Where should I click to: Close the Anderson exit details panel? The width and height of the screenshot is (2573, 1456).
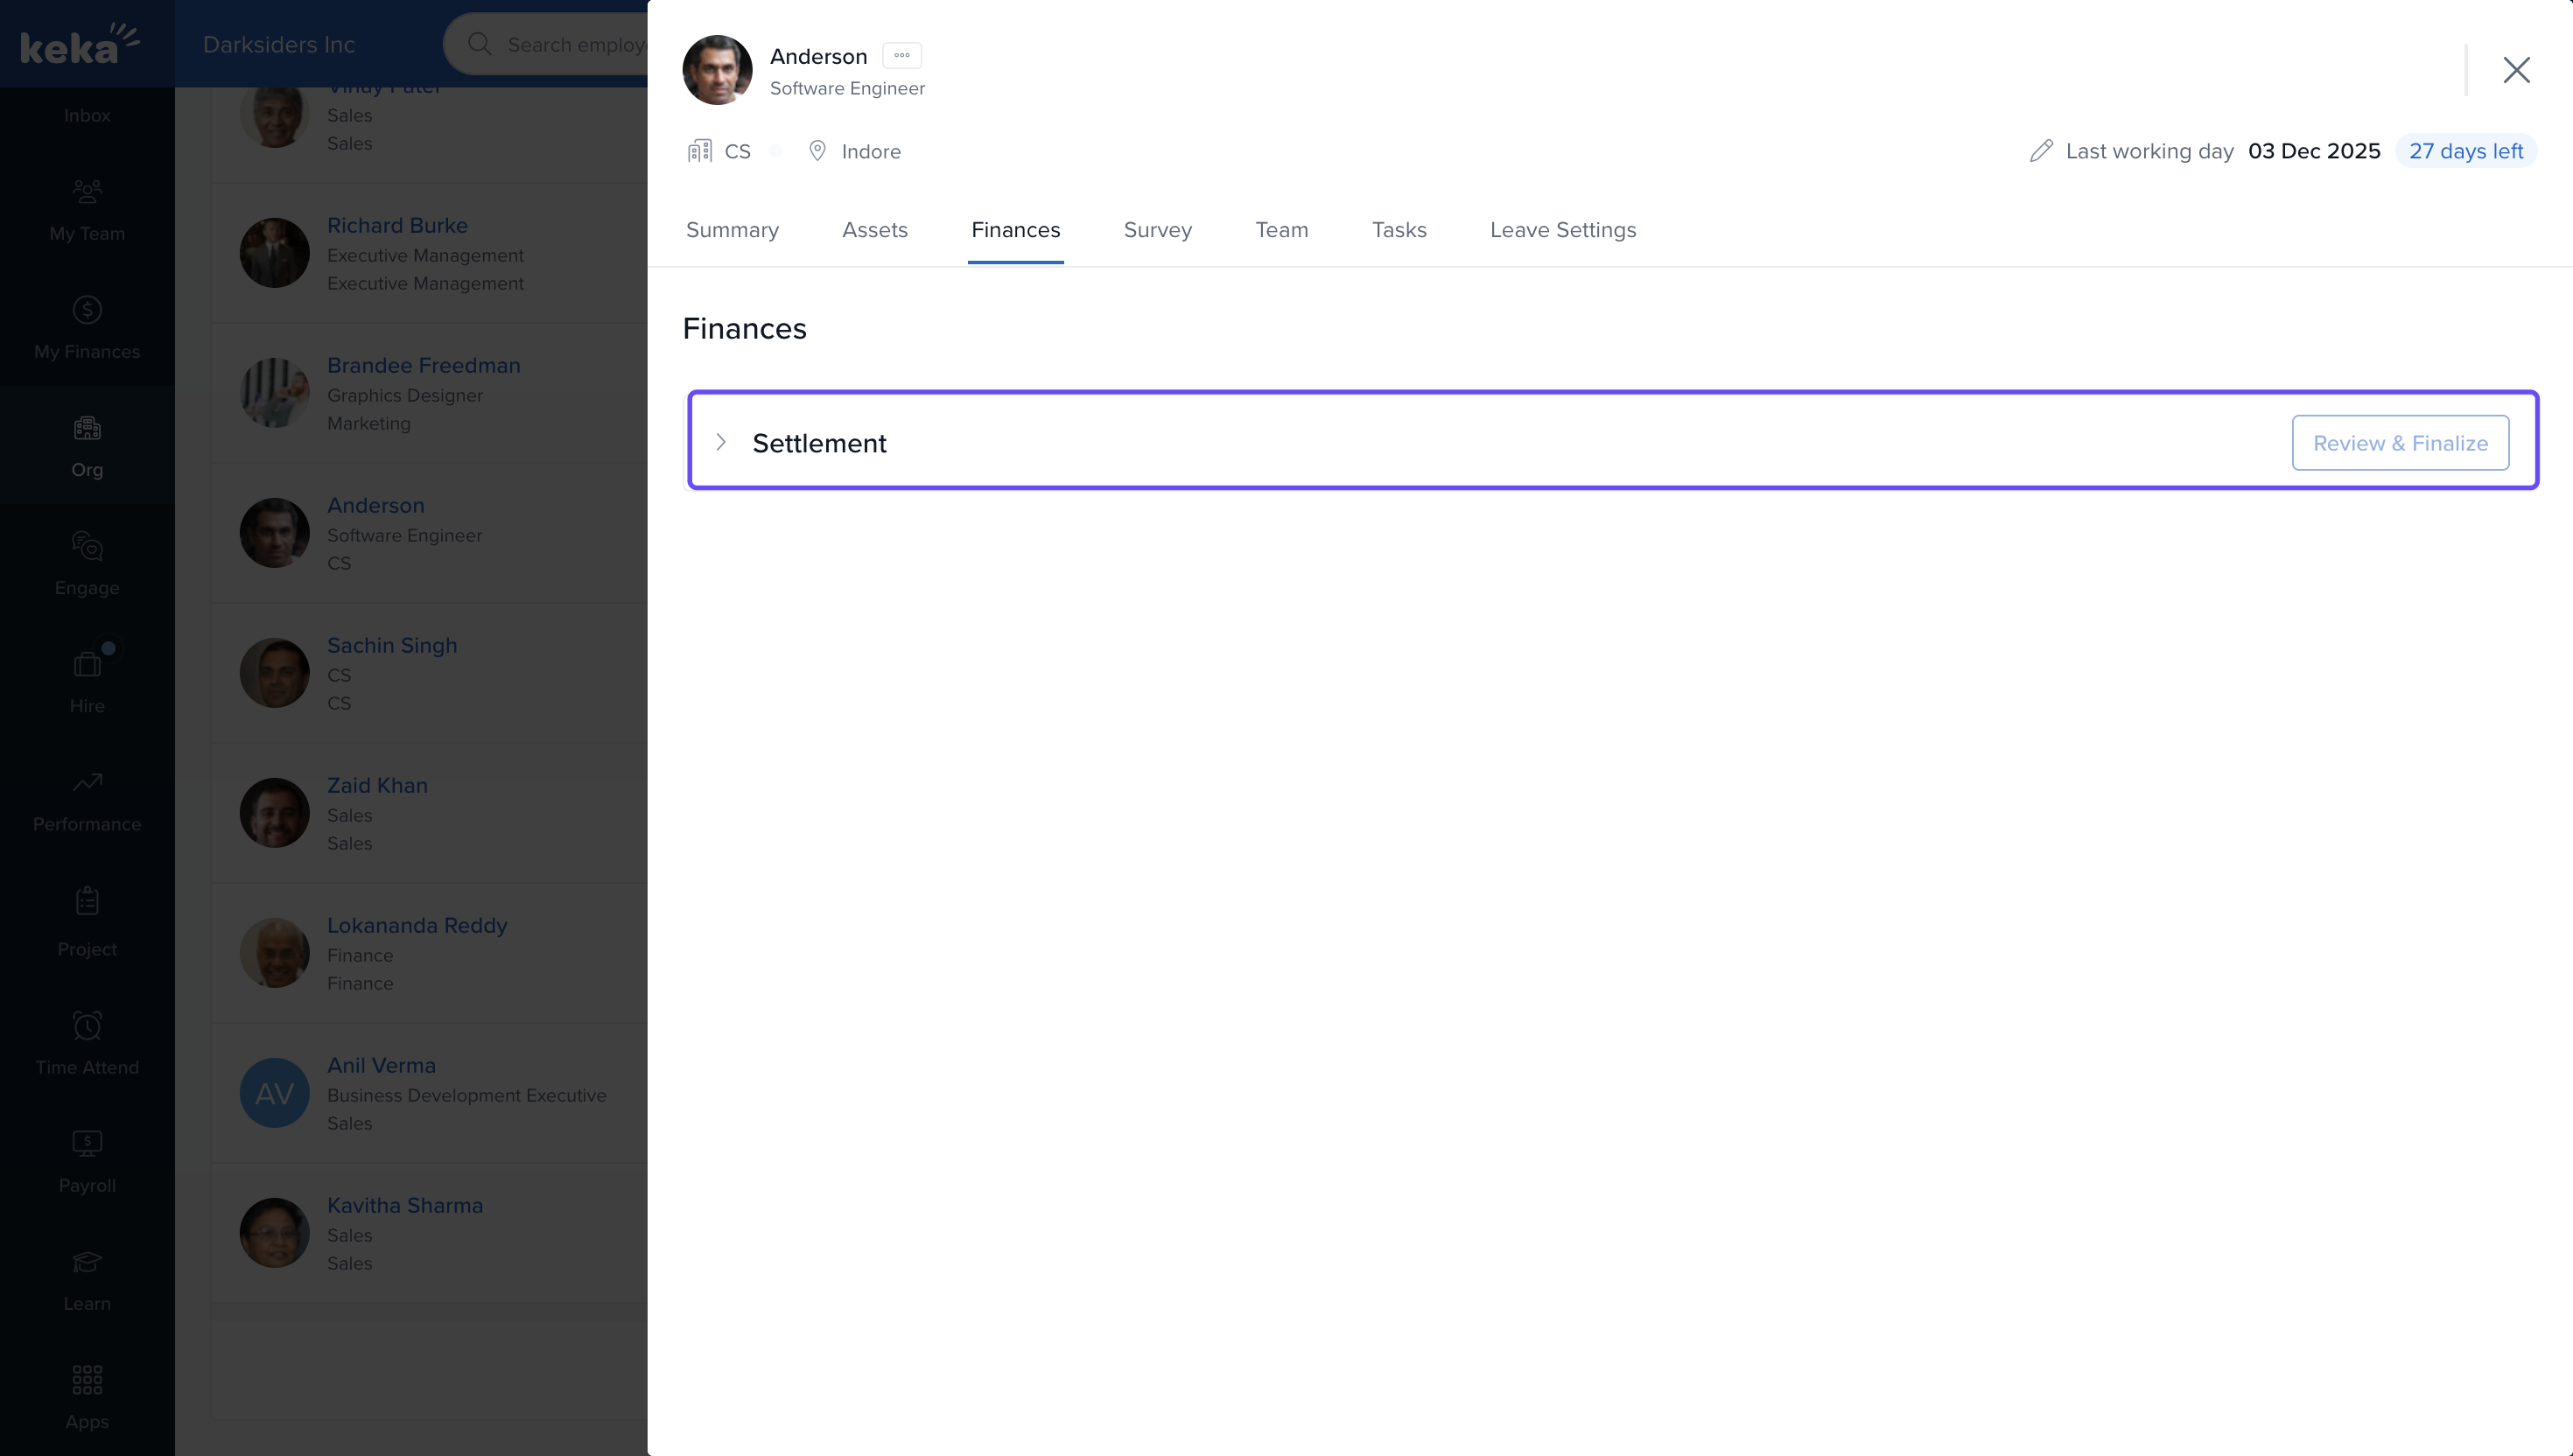(2515, 70)
